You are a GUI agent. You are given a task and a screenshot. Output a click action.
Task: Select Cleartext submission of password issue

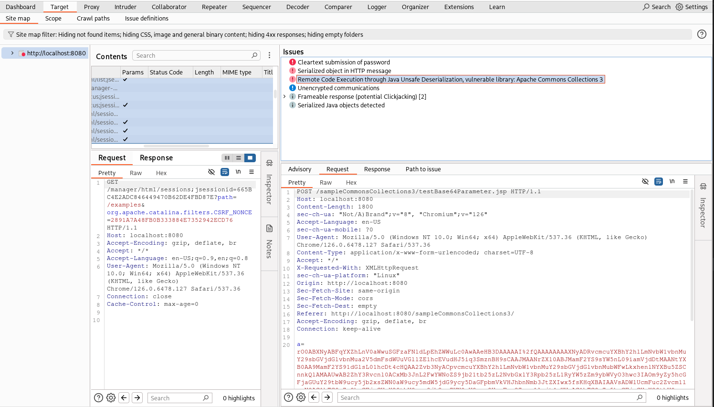(x=344, y=63)
